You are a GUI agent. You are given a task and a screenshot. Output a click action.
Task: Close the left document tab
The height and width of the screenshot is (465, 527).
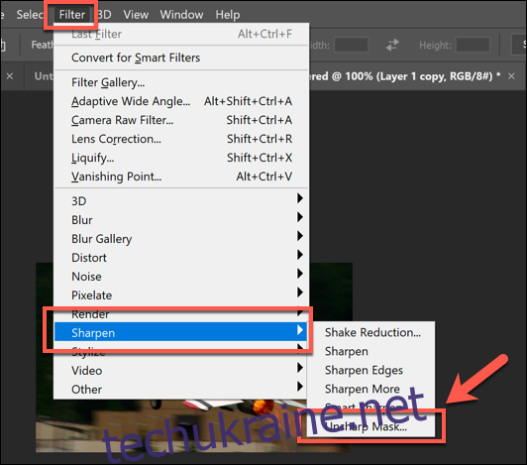pos(10,76)
